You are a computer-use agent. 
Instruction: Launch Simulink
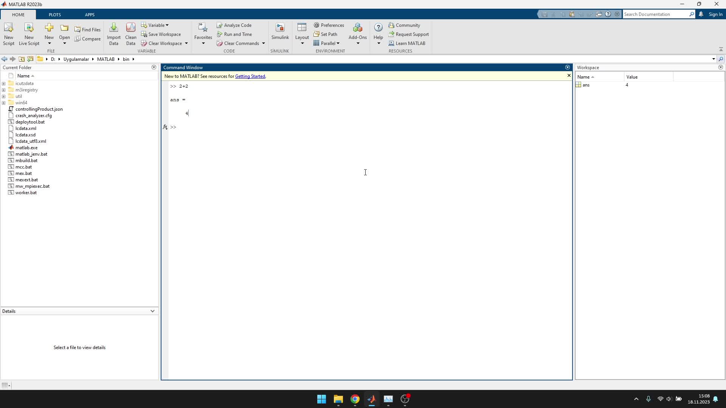click(280, 31)
